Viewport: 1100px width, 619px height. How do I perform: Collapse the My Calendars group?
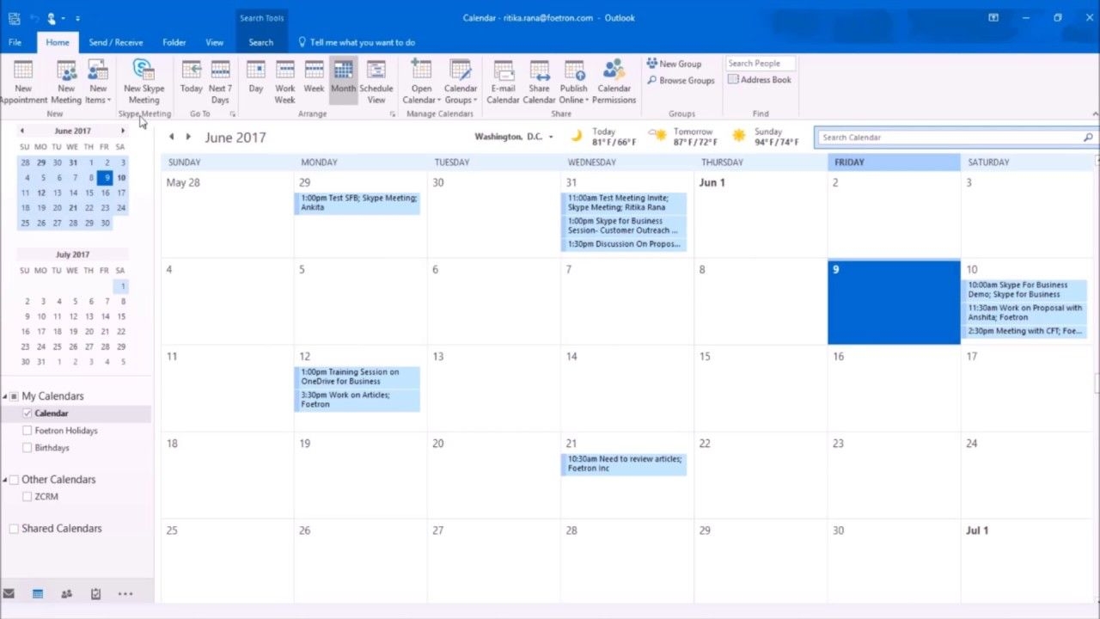[x=5, y=396]
